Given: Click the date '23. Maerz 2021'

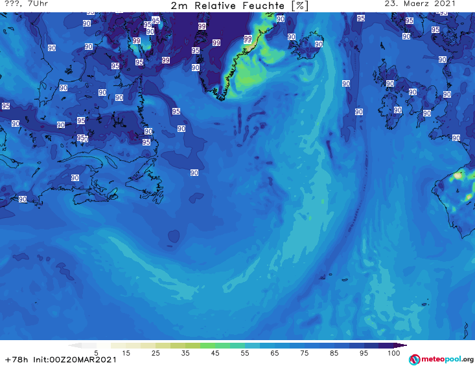Looking at the screenshot, I should click(x=420, y=4).
